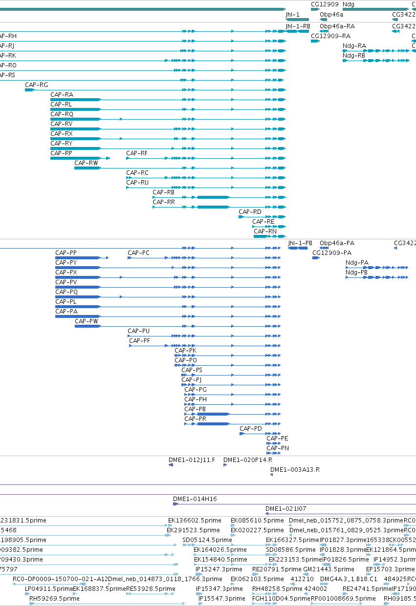Select protein CAP-PA
Screen dimensions: 416x606
click(x=66, y=311)
